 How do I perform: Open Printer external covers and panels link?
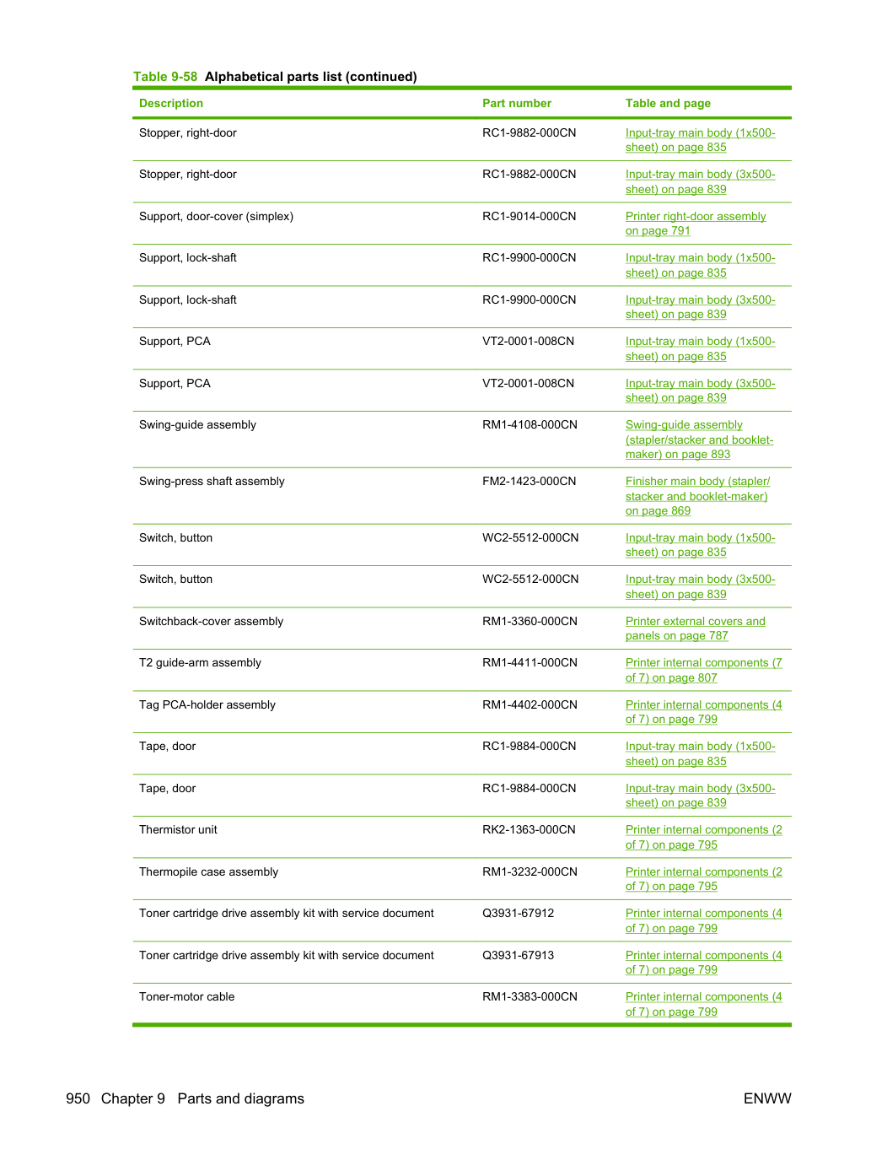click(696, 629)
